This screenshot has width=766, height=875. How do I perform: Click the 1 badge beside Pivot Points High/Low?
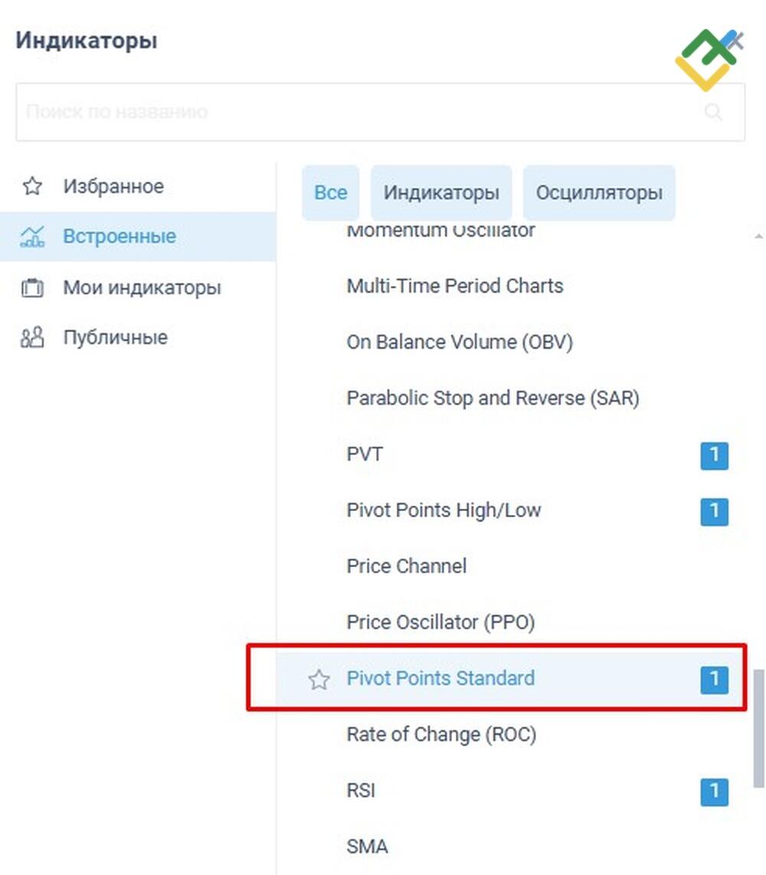[714, 512]
